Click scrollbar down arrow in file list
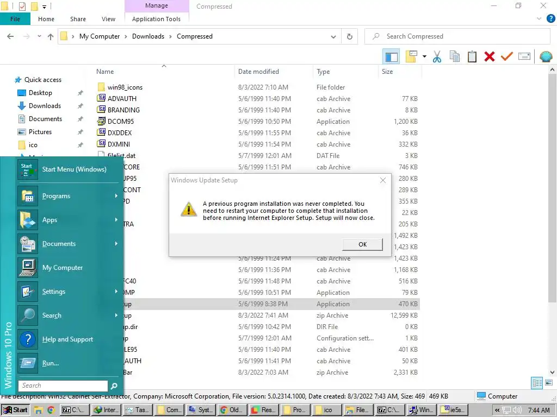 click(552, 372)
